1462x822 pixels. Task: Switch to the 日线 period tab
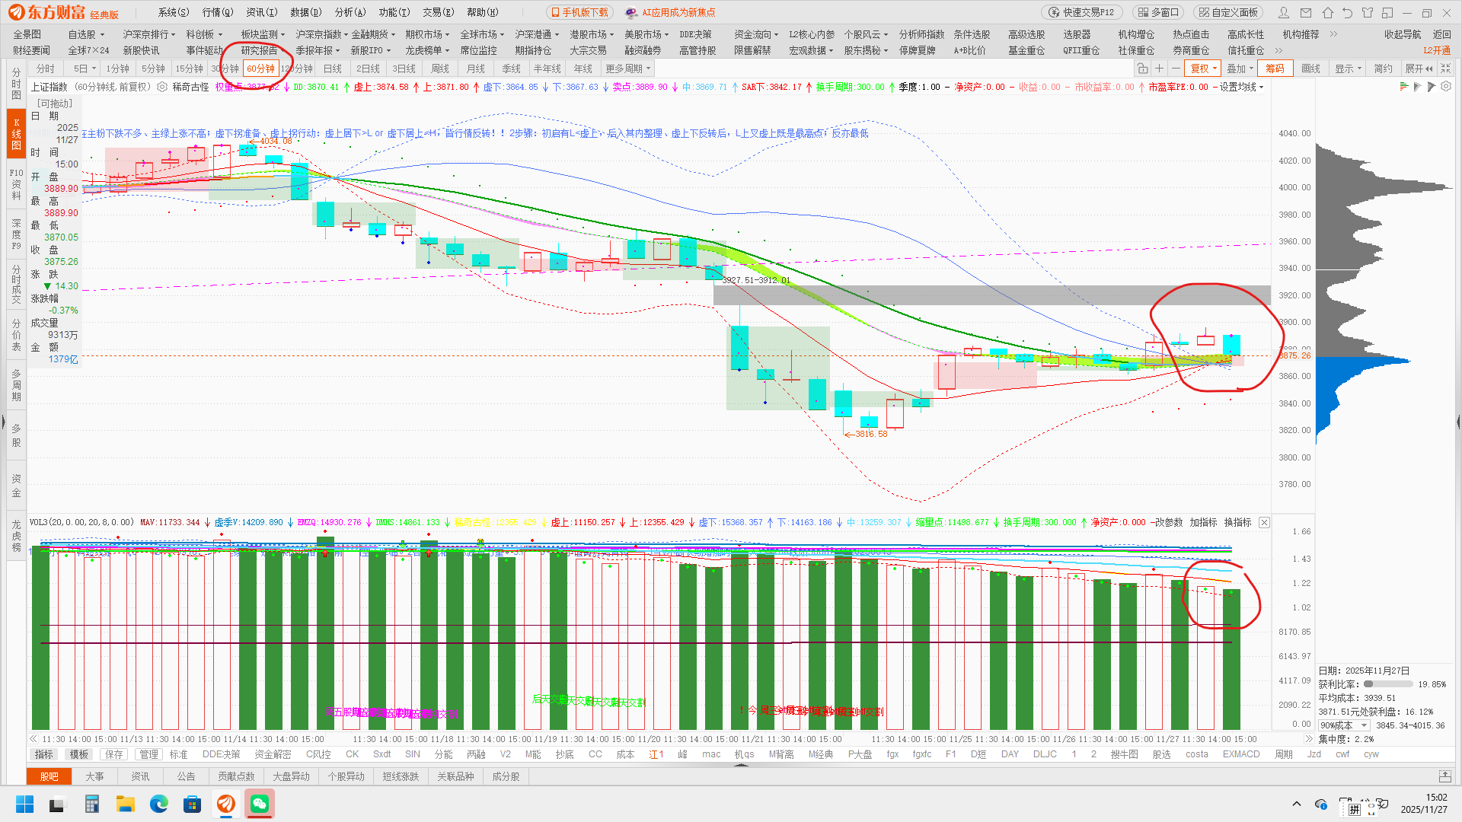tap(333, 68)
